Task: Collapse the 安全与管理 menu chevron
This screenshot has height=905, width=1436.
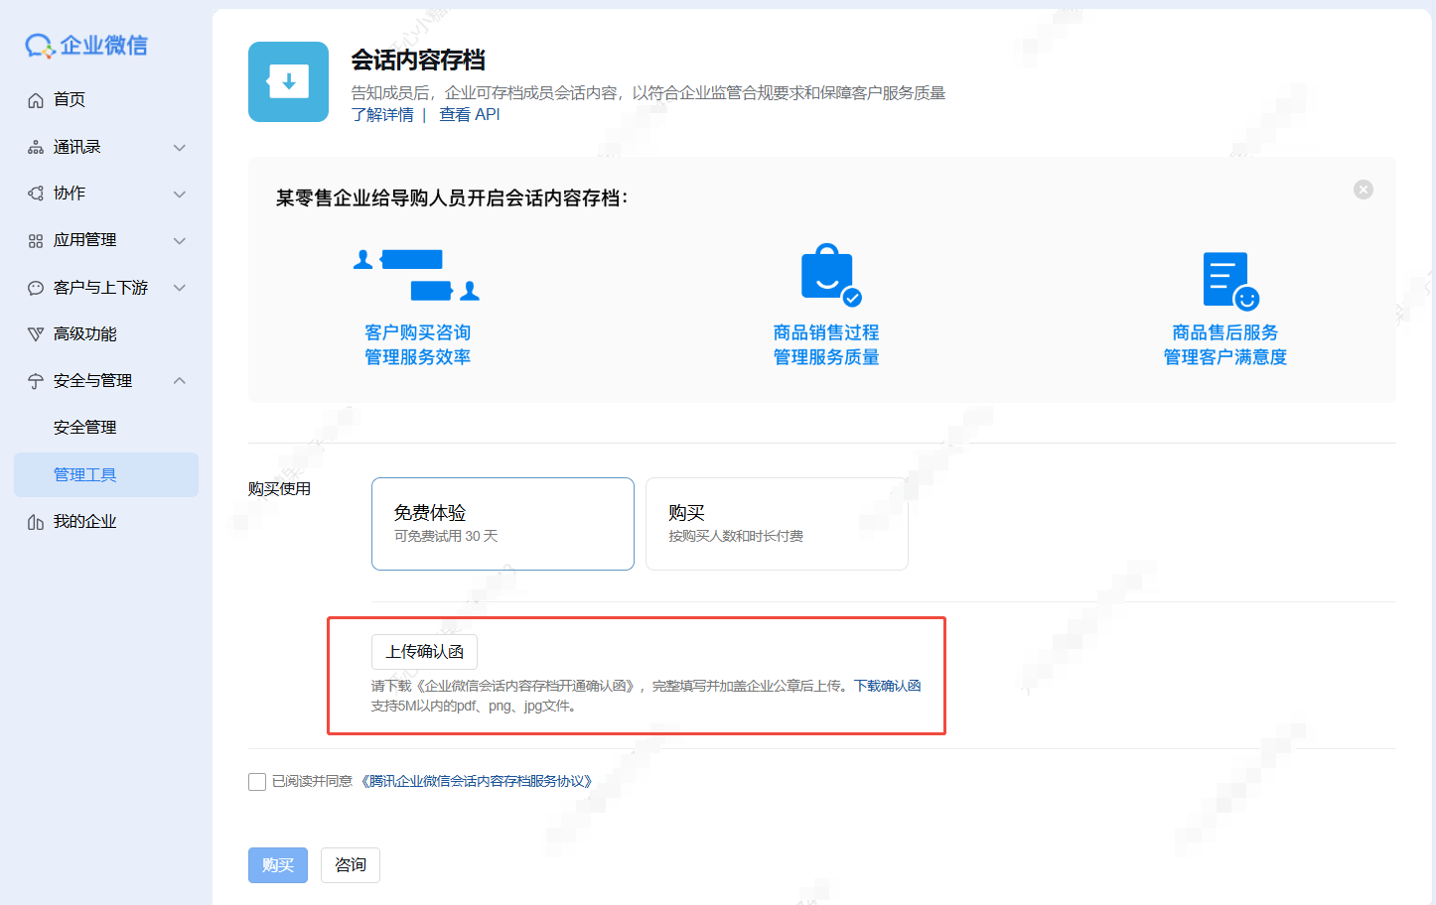Action: 180,381
